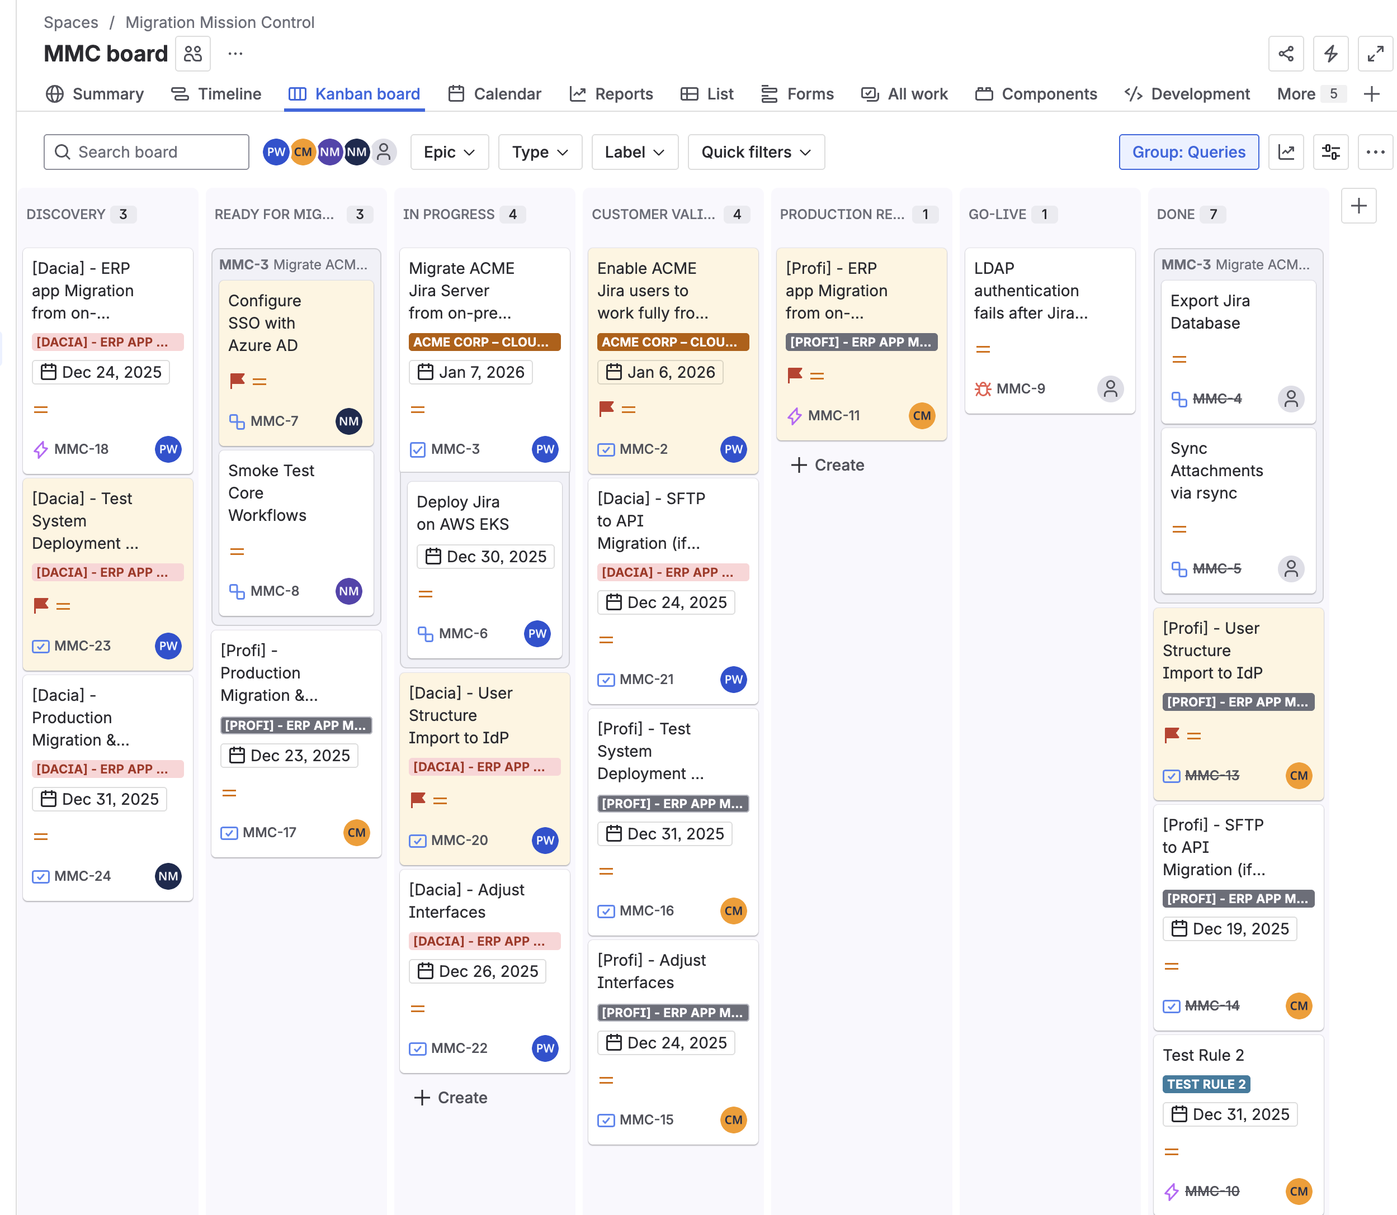
Task: Expand the Epic filter dropdown
Action: [449, 152]
